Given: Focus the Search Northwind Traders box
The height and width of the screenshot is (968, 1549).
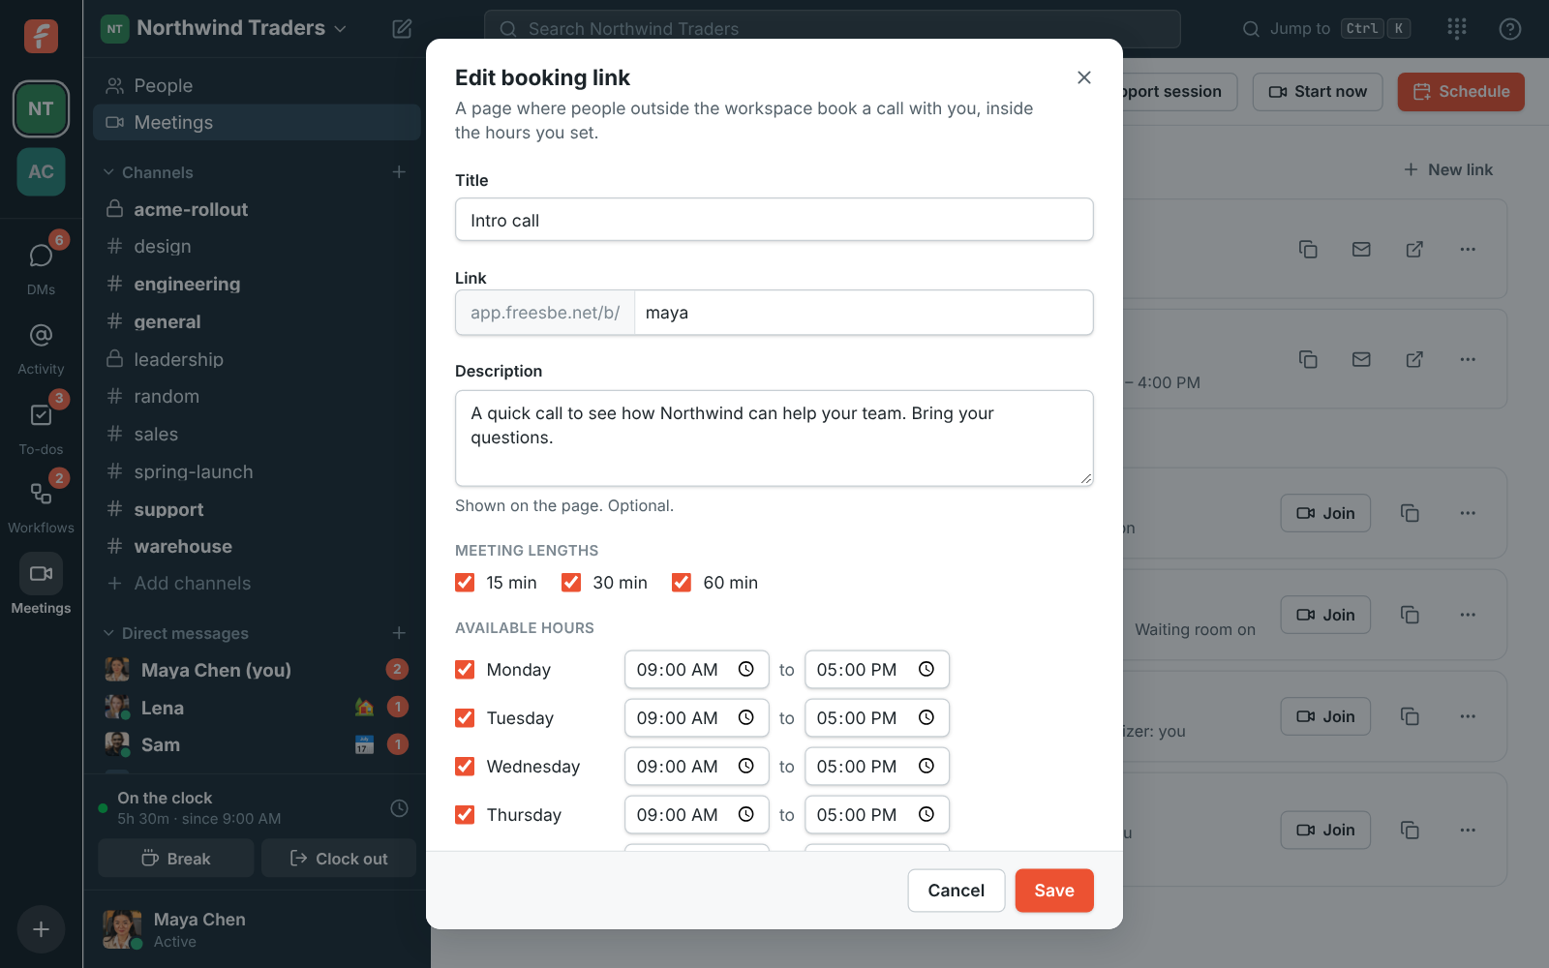Looking at the screenshot, I should click(833, 29).
